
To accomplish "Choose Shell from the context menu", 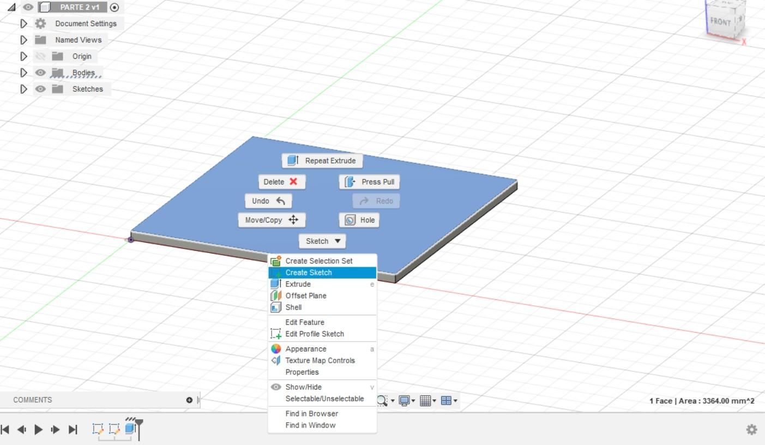I will [x=322, y=307].
